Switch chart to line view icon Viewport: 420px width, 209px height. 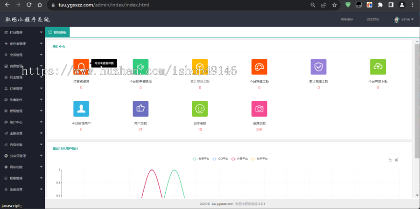[390, 160]
